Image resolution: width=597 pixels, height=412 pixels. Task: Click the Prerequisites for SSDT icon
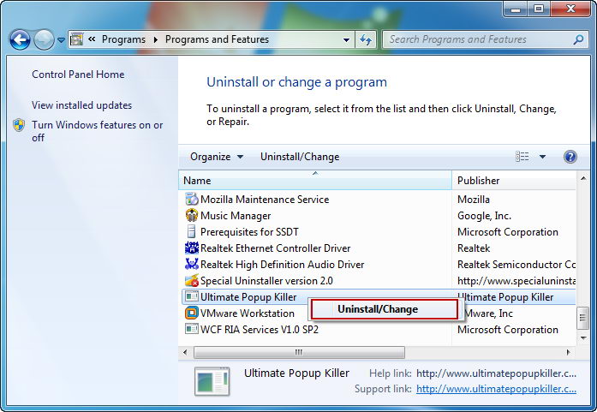click(192, 232)
